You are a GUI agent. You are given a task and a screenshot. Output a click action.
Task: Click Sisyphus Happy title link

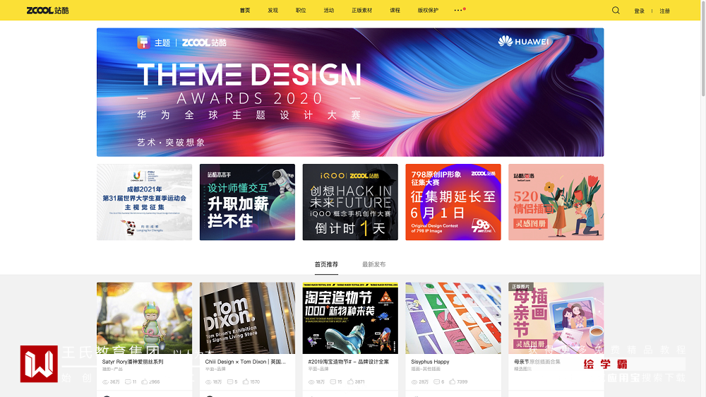pyautogui.click(x=430, y=362)
